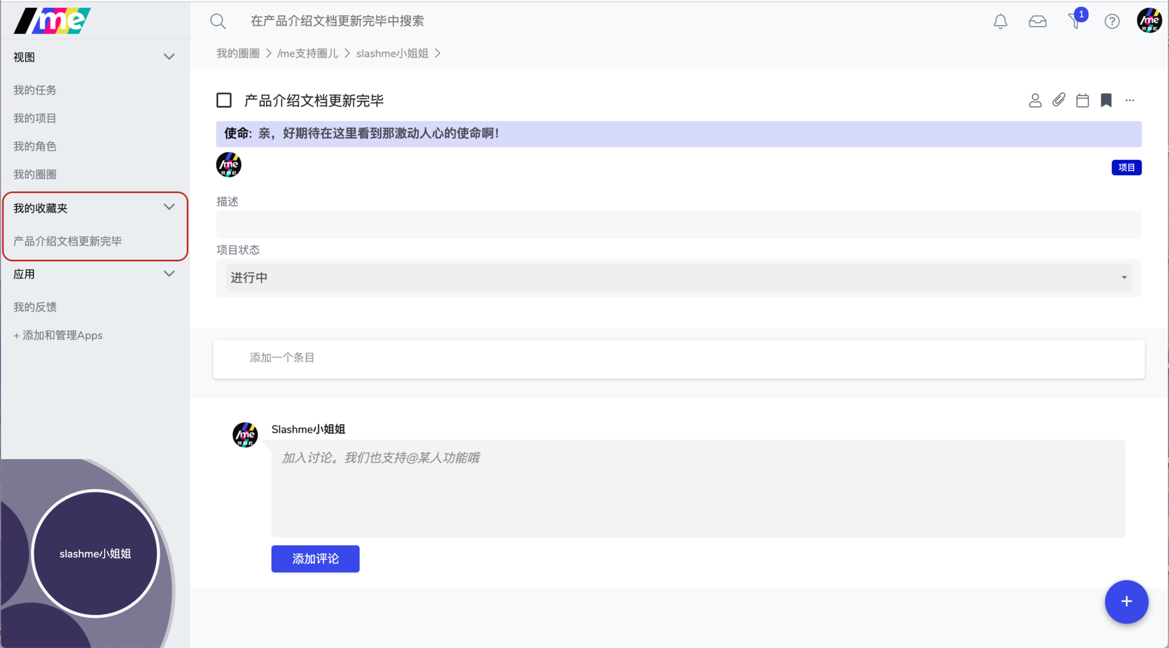The height and width of the screenshot is (648, 1169).
Task: Click the search magnifier icon
Action: 218,21
